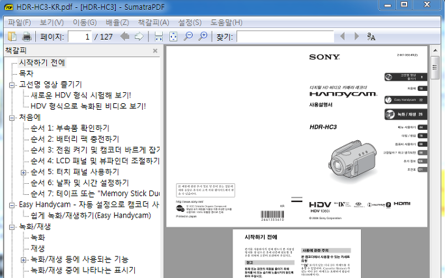Click the 시작하기 전에 heading on page two
Viewport: 445px width, 278px height.
click(x=261, y=237)
